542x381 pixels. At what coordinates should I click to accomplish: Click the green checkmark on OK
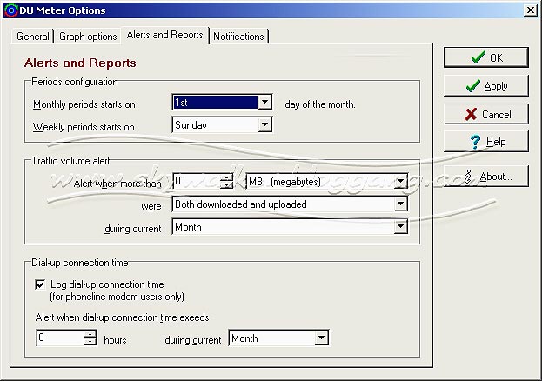[478, 57]
